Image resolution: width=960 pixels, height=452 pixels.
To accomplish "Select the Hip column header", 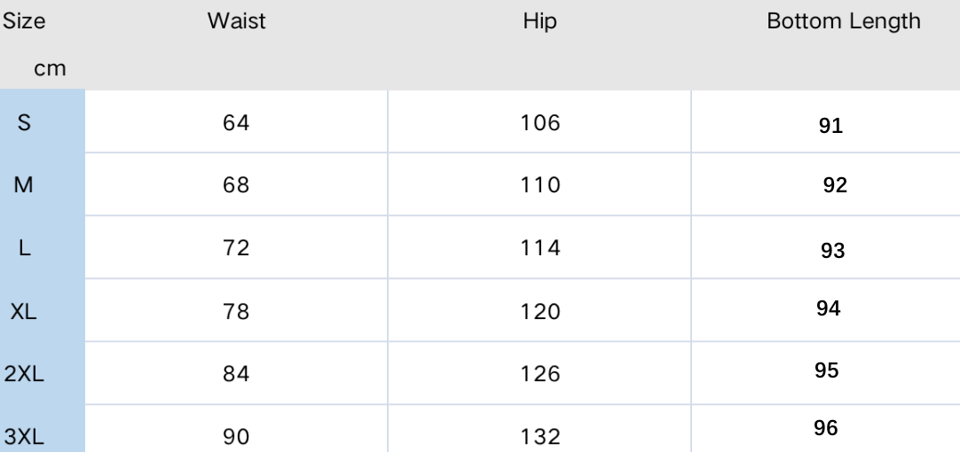I will tap(540, 21).
